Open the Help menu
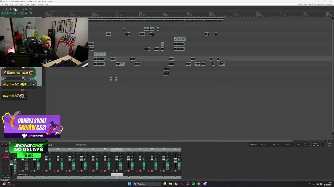Image resolution: width=334 pixels, height=187 pixels. click(47, 4)
